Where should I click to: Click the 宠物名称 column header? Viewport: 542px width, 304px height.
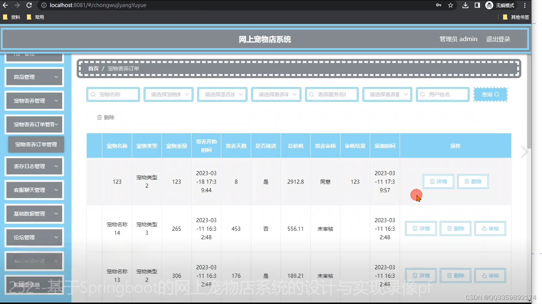click(117, 146)
